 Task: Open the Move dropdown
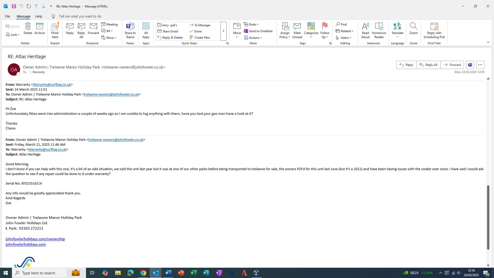(237, 30)
